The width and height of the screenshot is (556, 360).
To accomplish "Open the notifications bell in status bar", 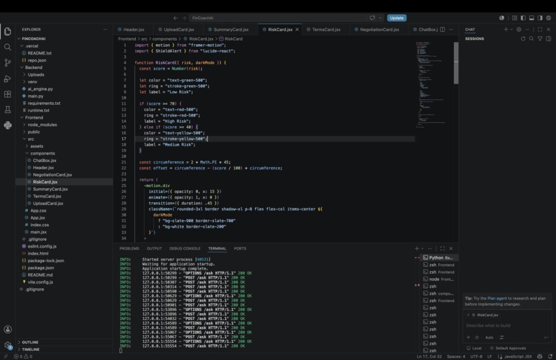I will tap(550, 356).
